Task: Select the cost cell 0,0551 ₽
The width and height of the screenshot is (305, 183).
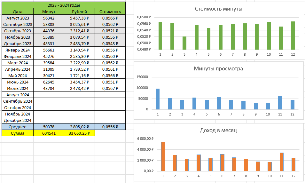Action: 110,82
